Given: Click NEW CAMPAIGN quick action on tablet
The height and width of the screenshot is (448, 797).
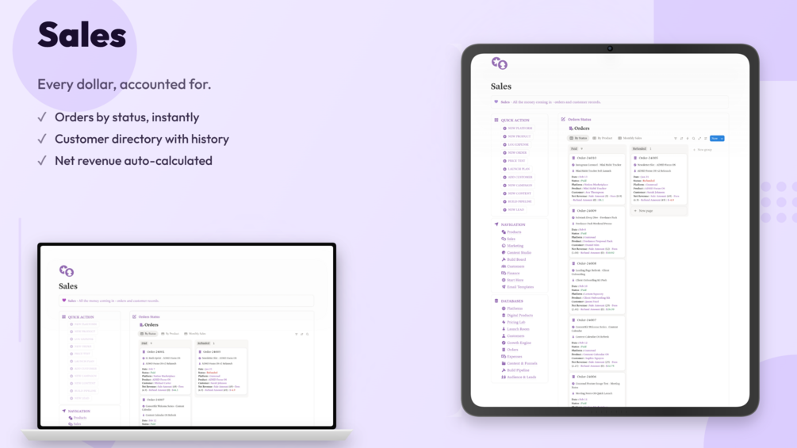Looking at the screenshot, I should pyautogui.click(x=517, y=185).
